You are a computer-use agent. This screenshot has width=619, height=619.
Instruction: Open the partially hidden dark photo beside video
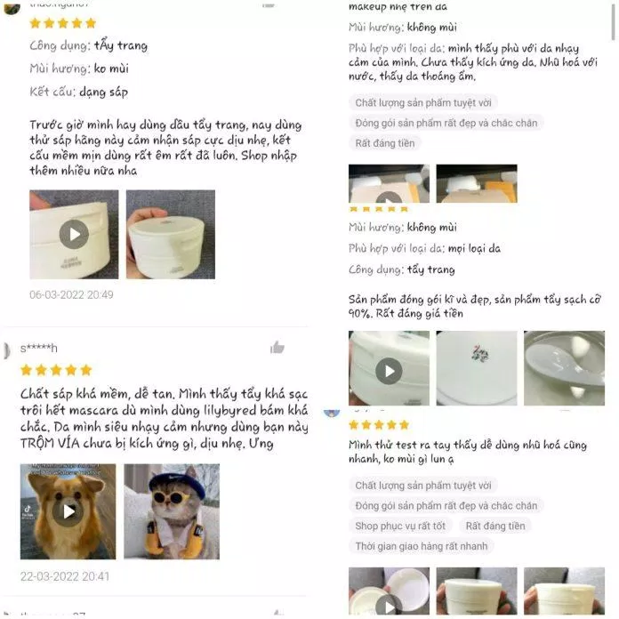[x=477, y=183]
